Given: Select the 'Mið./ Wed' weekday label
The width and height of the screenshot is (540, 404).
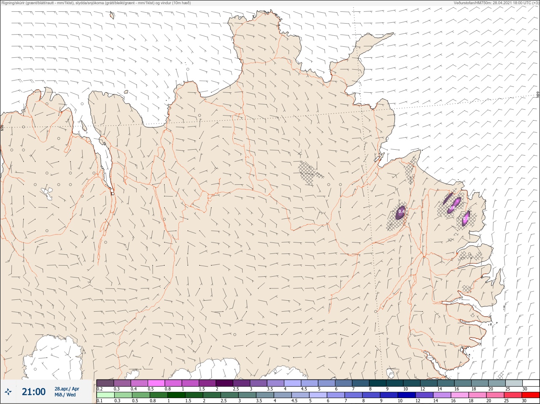Looking at the screenshot, I should point(65,395).
